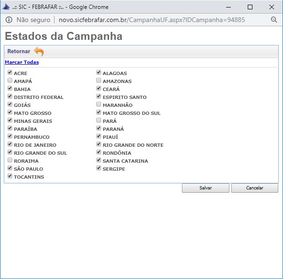Tick the RORAIMA checkbox
This screenshot has height=279, width=283.
[x=10, y=160]
